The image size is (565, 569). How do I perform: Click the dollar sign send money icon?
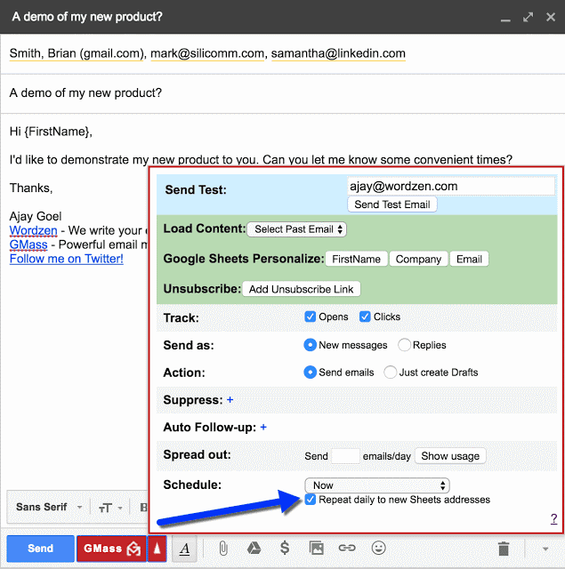coord(285,548)
